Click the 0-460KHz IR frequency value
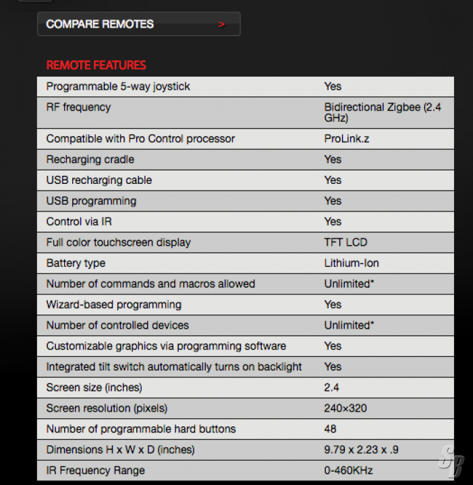 (348, 471)
